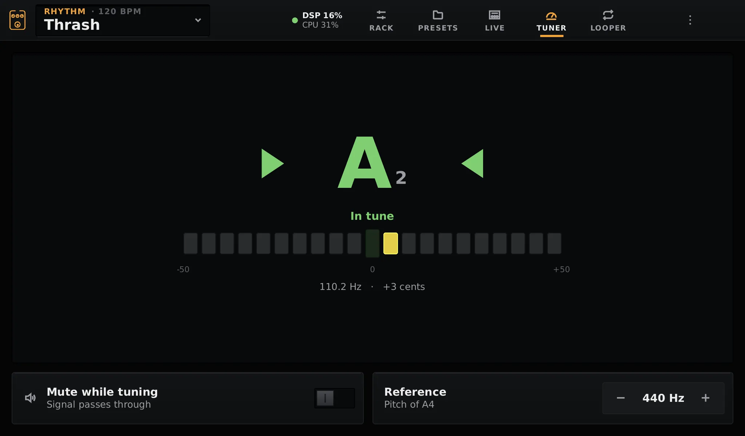The image size is (745, 436).
Task: Click the flat-side green arrow indicator
Action: (272, 163)
